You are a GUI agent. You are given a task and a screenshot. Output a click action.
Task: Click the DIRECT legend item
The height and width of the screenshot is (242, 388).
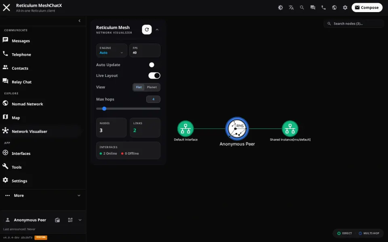344,234
